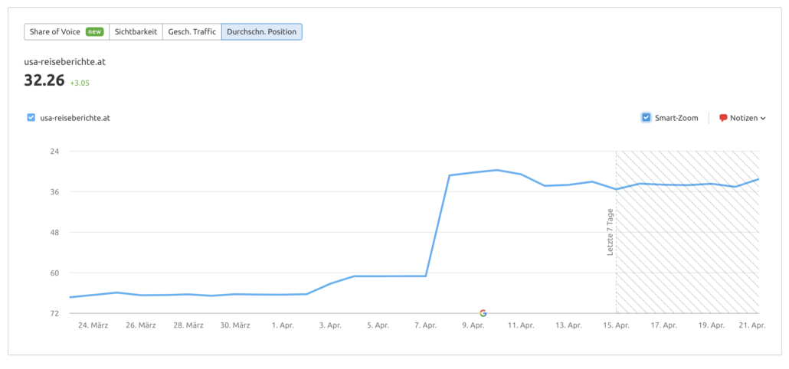789x369 pixels.
Task: Click the '13. Apr.' axis label
Action: 568,325
